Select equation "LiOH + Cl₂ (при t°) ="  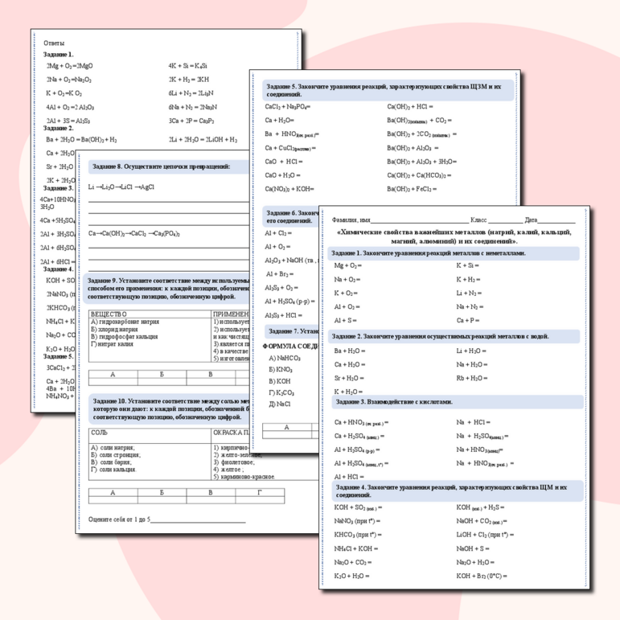click(x=485, y=535)
